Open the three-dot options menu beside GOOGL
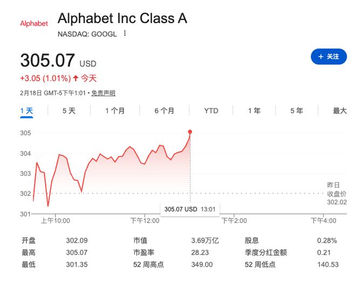The width and height of the screenshot is (356, 283). point(125,33)
